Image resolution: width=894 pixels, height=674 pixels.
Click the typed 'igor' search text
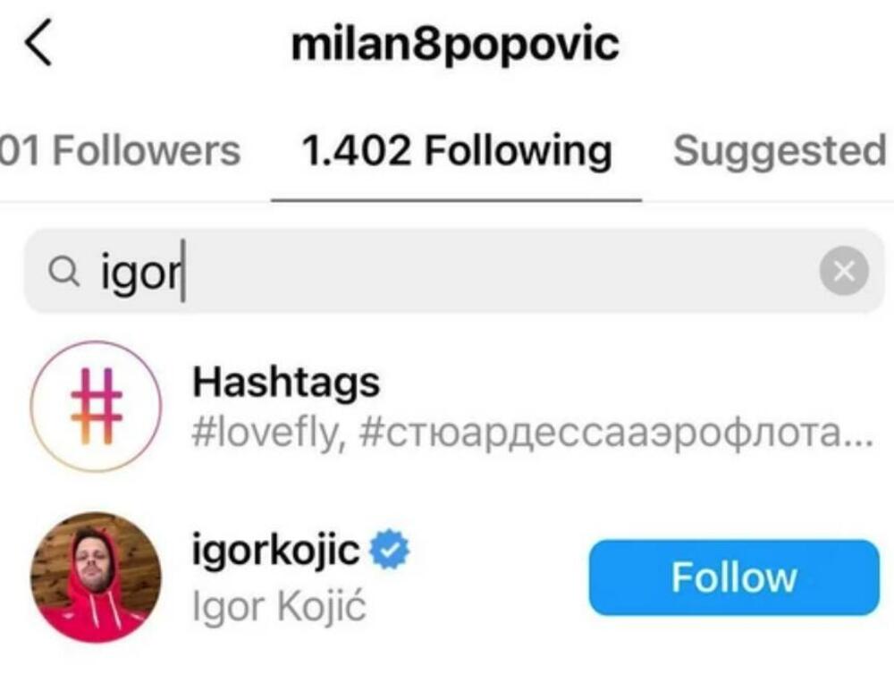pos(142,273)
